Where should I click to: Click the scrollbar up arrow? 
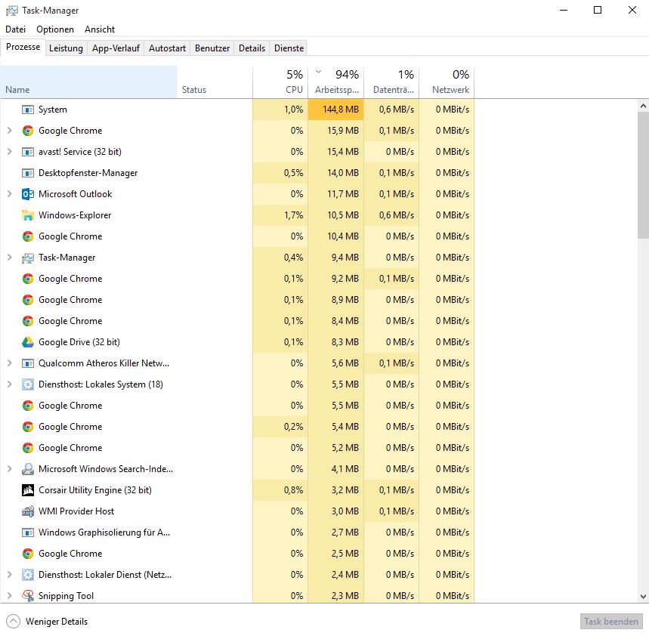coord(643,106)
